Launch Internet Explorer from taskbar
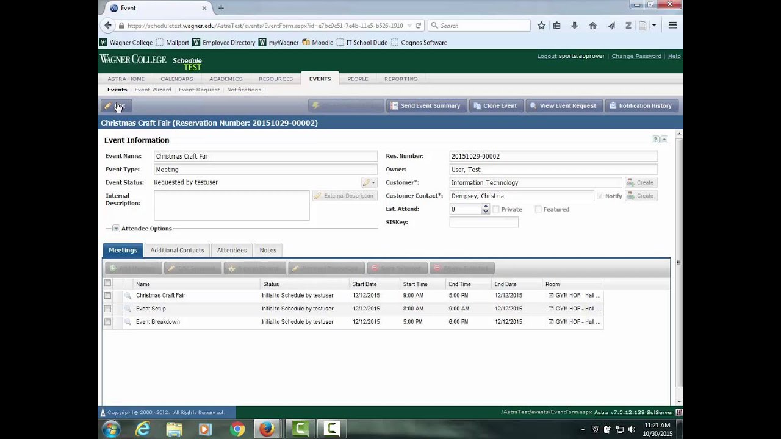The height and width of the screenshot is (439, 781). pos(142,429)
